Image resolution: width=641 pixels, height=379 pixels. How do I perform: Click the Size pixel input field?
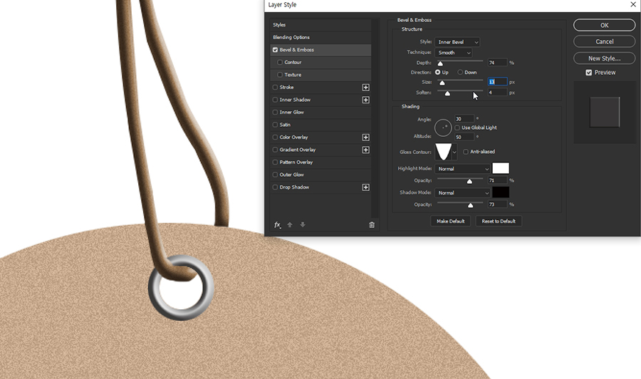(x=498, y=82)
